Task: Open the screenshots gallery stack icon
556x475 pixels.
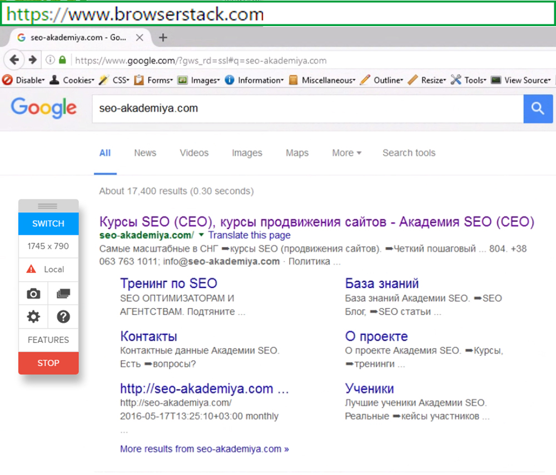Action: [x=63, y=294]
